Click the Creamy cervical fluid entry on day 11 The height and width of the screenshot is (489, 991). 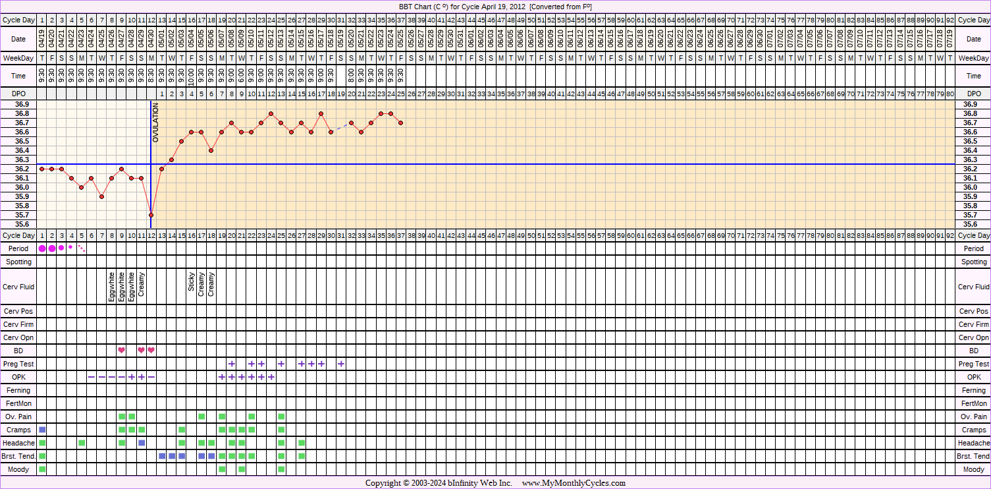(142, 283)
